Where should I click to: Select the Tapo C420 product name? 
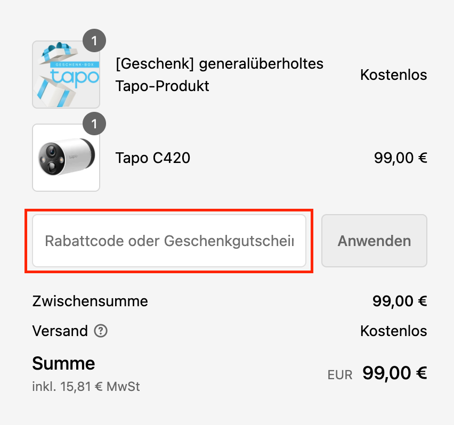point(153,158)
